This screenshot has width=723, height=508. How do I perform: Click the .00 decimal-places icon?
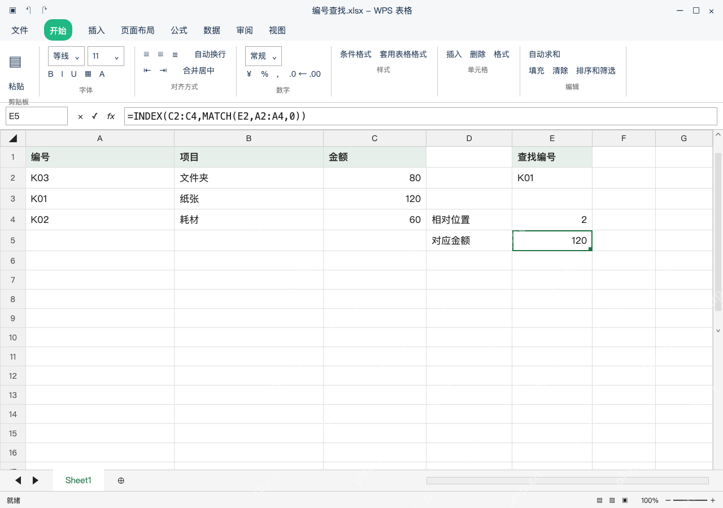(315, 74)
